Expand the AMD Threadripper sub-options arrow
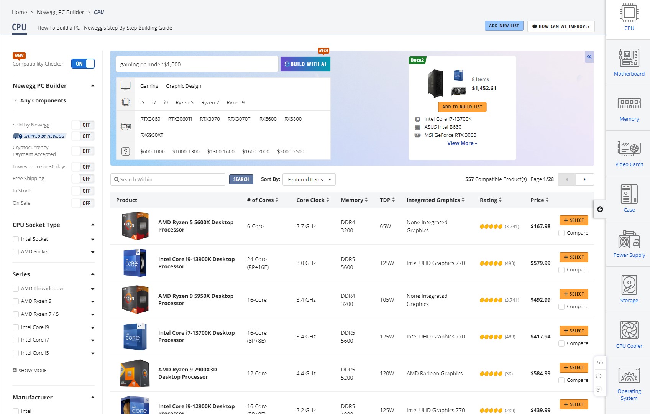Image resolution: width=650 pixels, height=414 pixels. point(93,289)
